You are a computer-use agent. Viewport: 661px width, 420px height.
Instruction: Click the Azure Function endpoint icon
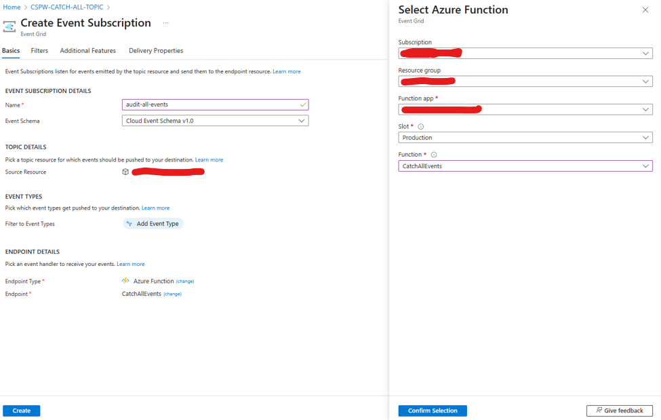point(125,281)
